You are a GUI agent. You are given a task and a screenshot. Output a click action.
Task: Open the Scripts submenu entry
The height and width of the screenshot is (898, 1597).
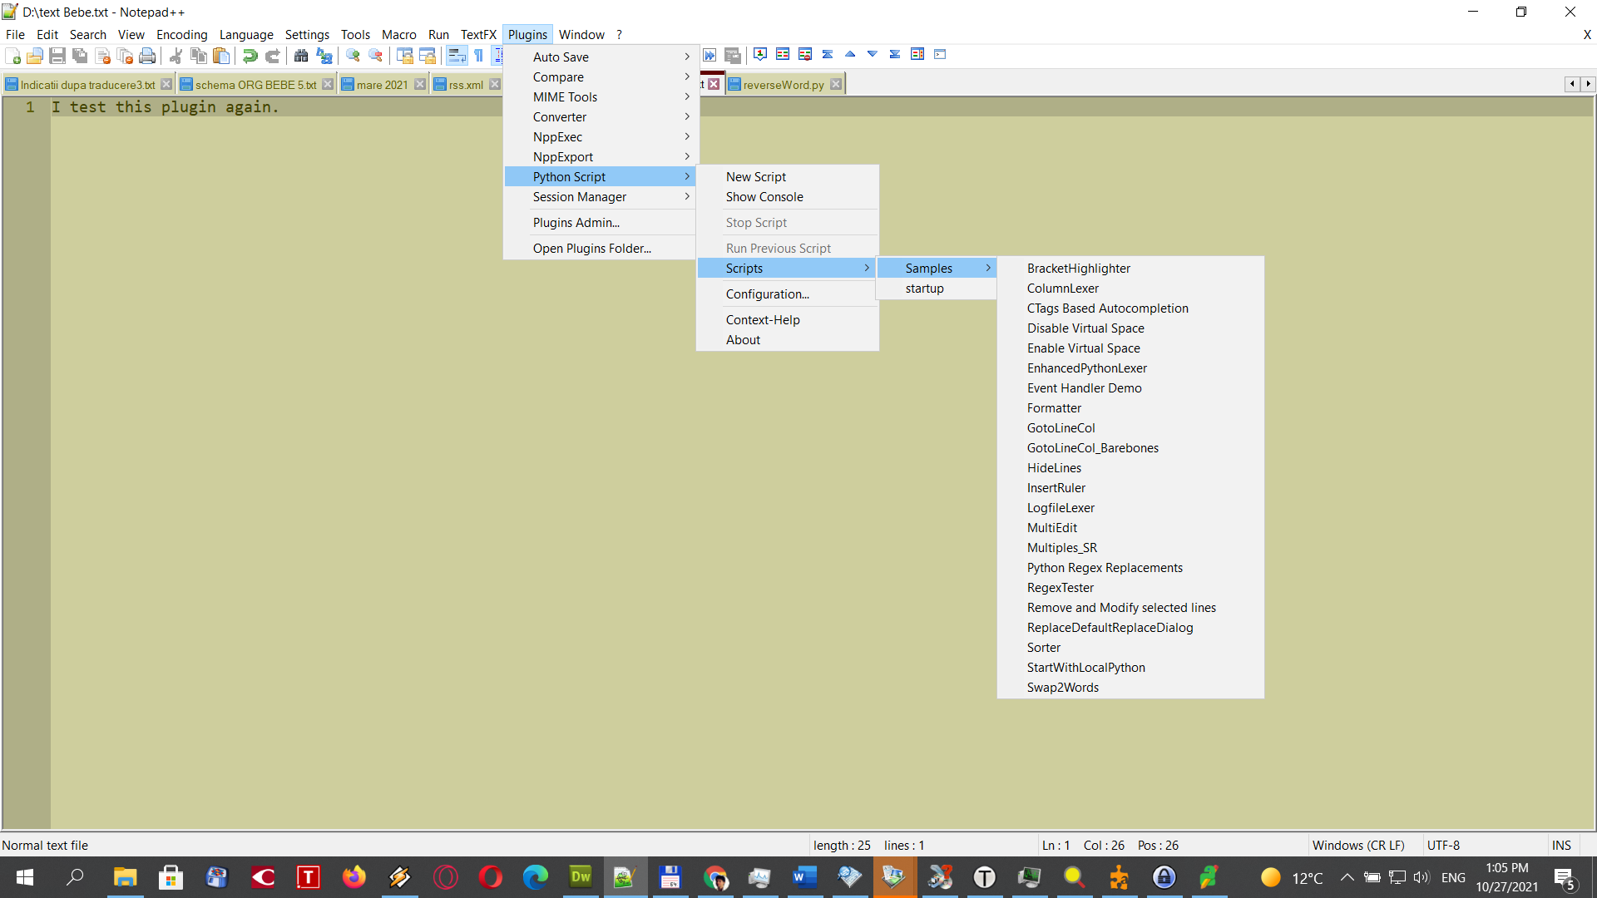point(787,268)
